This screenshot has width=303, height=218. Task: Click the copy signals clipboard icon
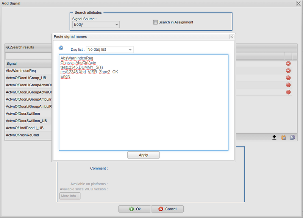point(292,137)
